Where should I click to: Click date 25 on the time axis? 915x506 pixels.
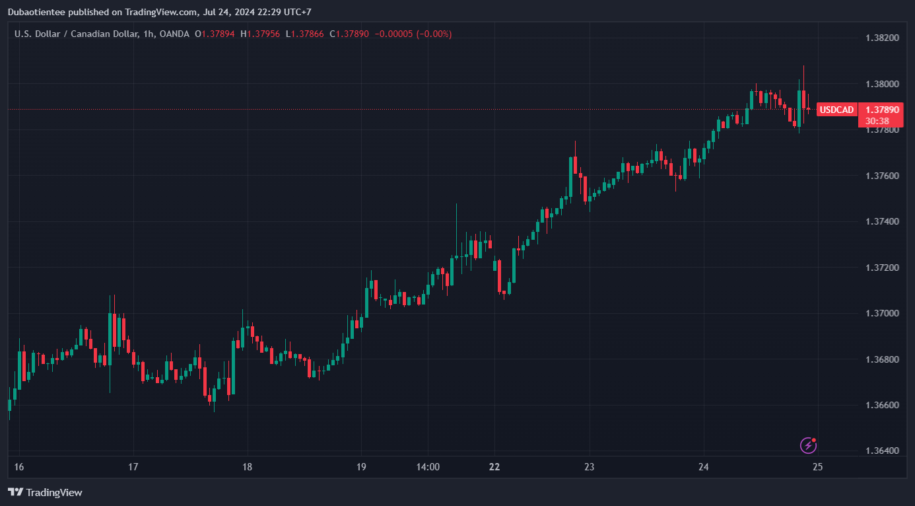click(x=817, y=467)
